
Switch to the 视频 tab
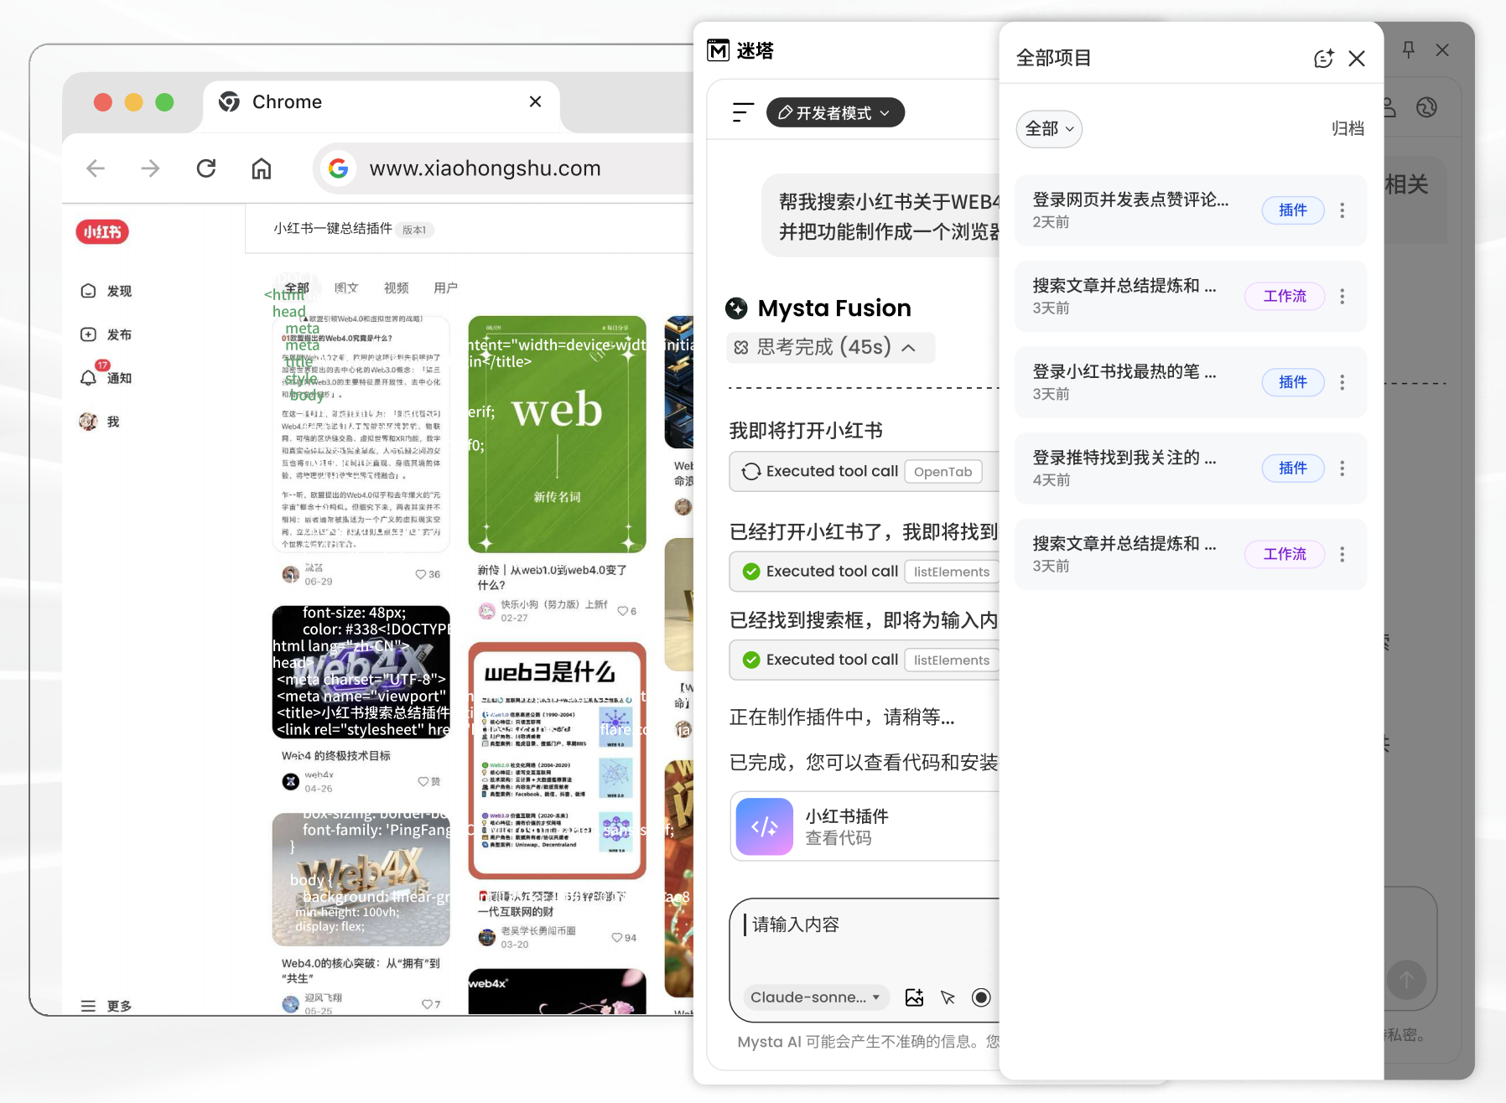(x=396, y=288)
